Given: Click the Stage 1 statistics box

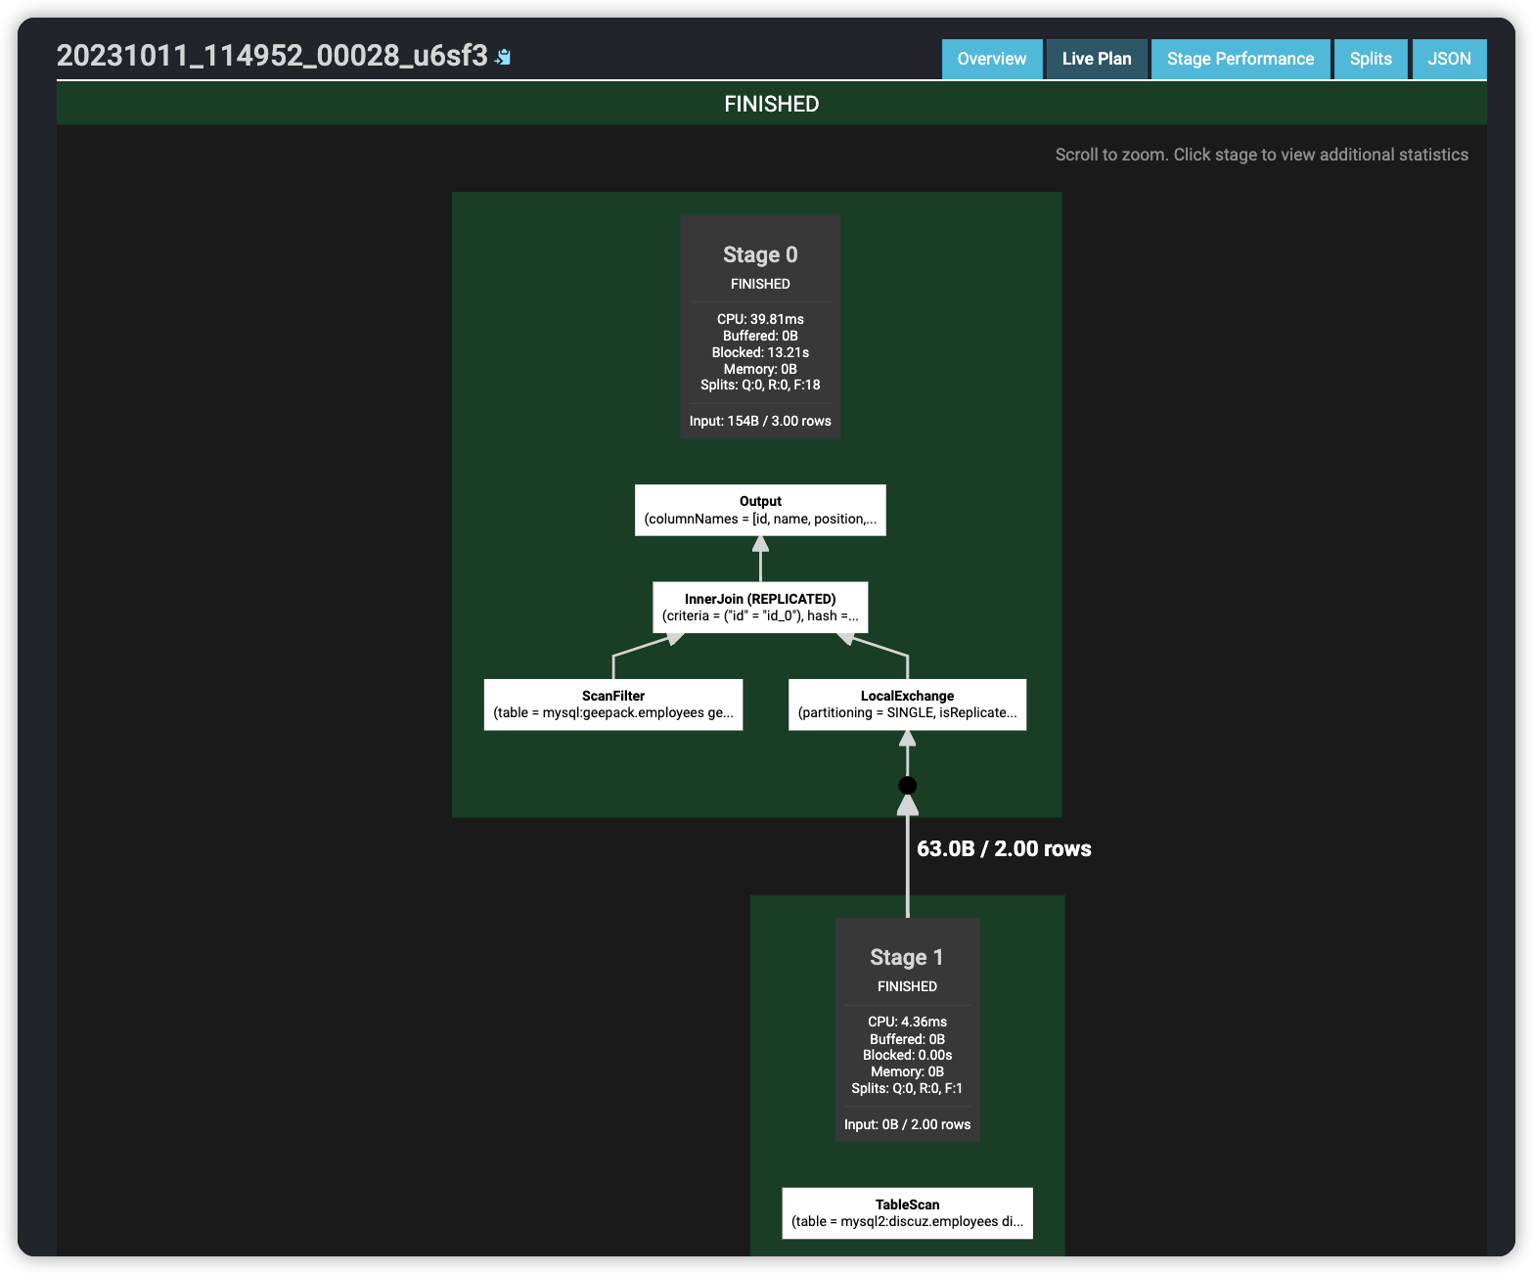Looking at the screenshot, I should click(907, 1028).
